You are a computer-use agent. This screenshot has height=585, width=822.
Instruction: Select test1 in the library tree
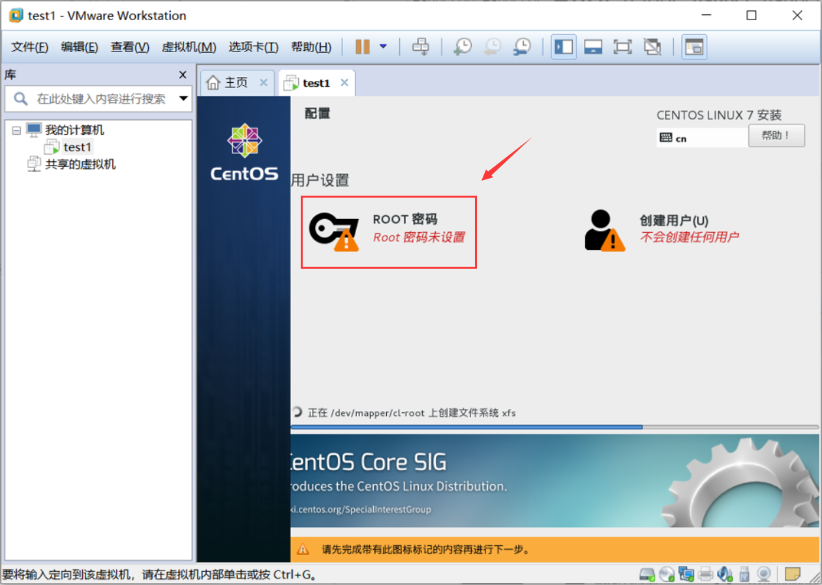click(x=78, y=147)
